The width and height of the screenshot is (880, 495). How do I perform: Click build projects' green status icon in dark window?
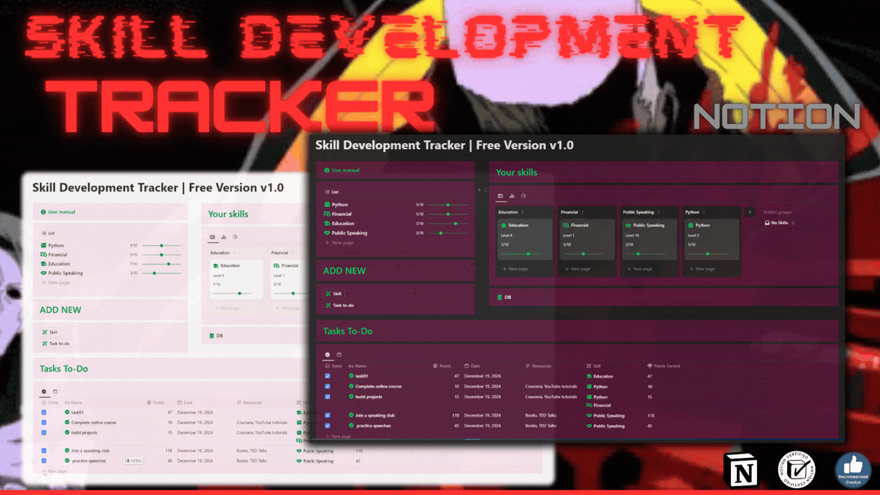[x=351, y=397]
